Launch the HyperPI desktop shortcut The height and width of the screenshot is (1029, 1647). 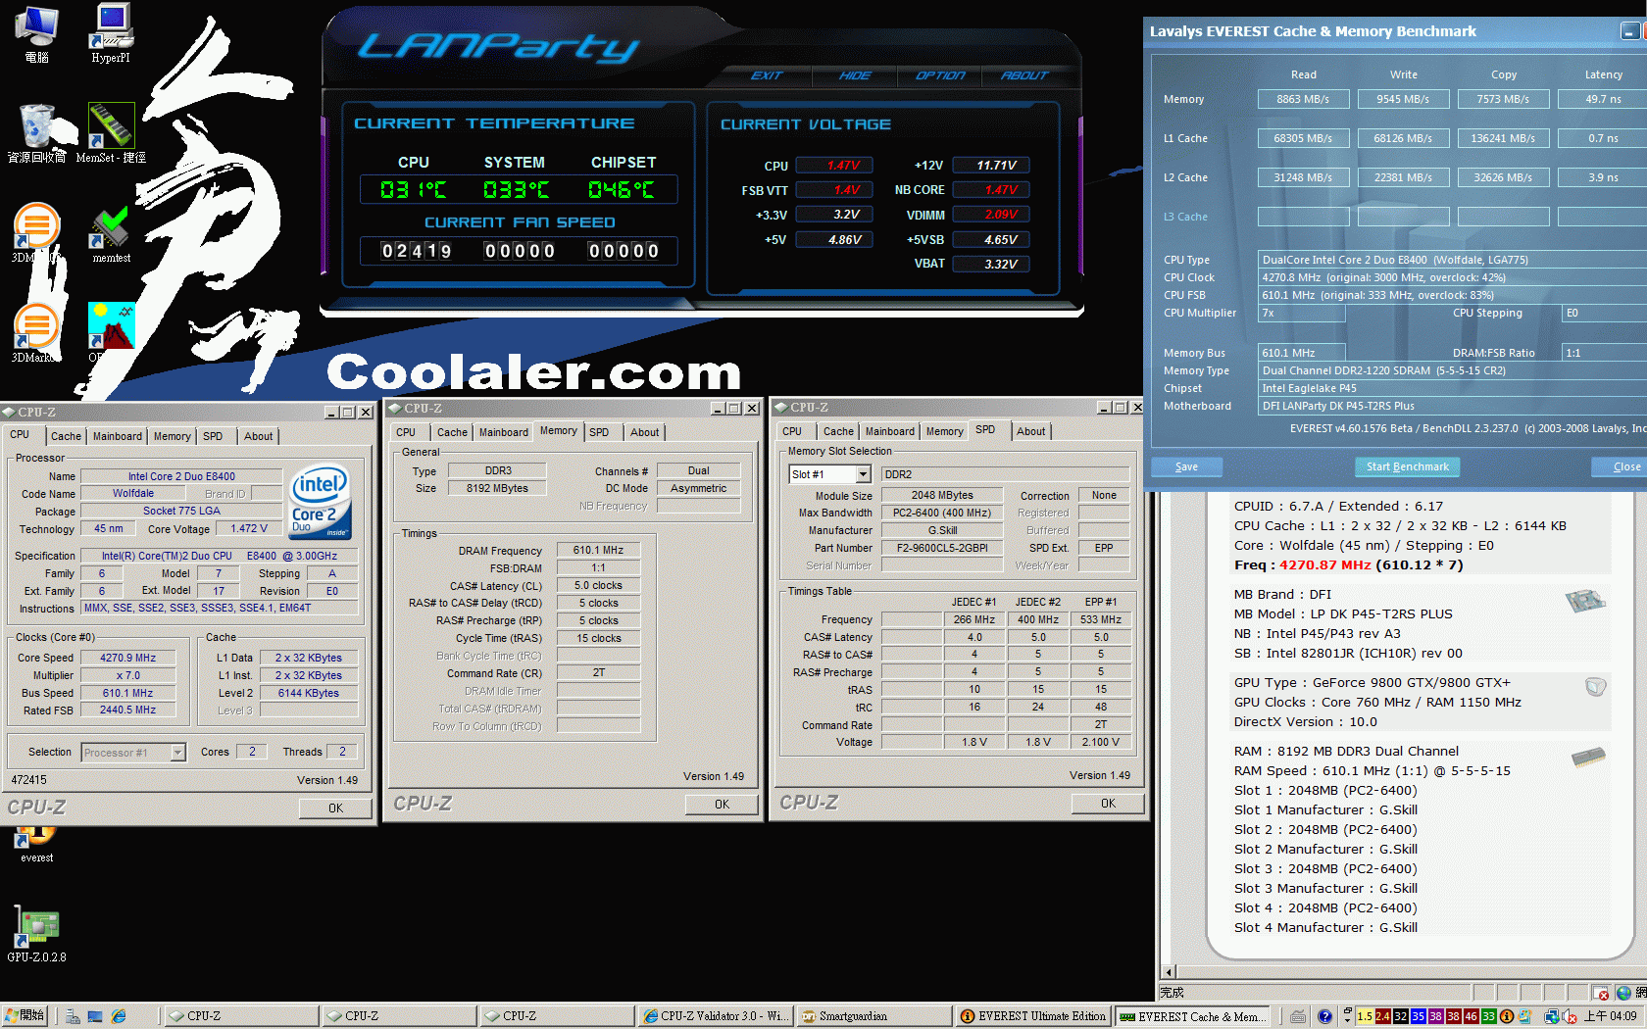110,33
